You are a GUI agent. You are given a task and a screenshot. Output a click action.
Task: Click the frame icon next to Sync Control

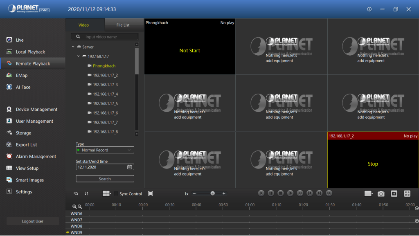click(x=151, y=193)
